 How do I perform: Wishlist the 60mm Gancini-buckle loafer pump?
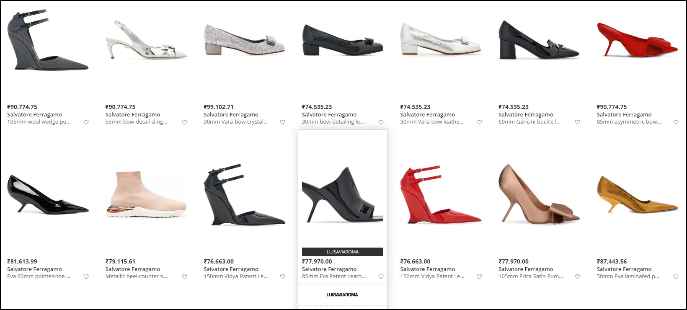[578, 122]
